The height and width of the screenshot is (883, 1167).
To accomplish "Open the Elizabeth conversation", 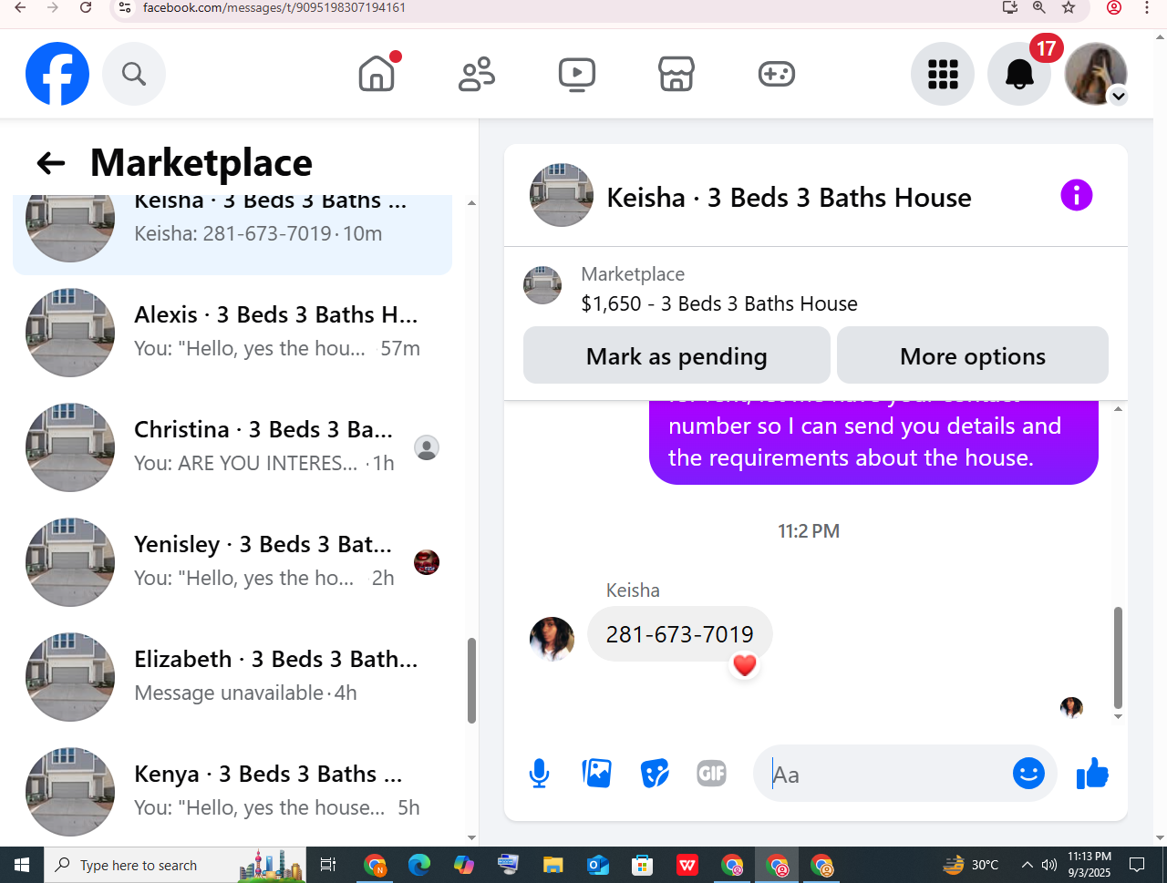I will coord(232,676).
